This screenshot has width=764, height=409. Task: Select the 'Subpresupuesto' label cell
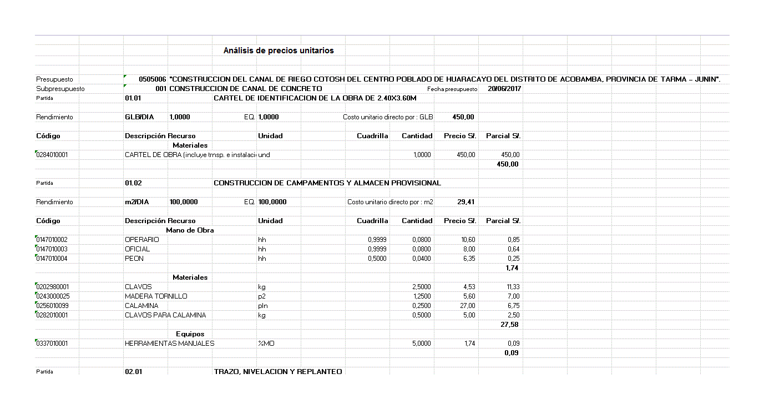coord(60,89)
